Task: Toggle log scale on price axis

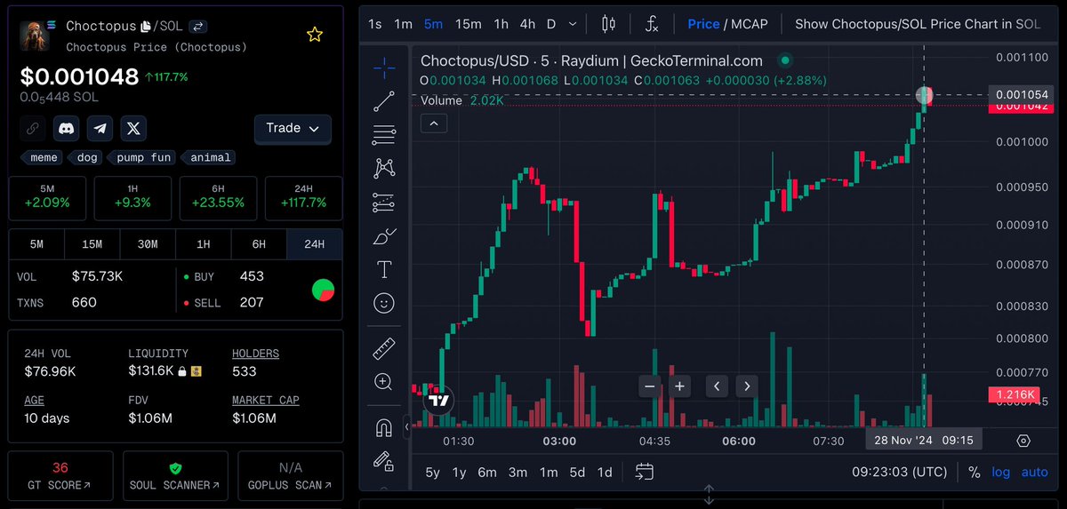Action: pos(1001,473)
